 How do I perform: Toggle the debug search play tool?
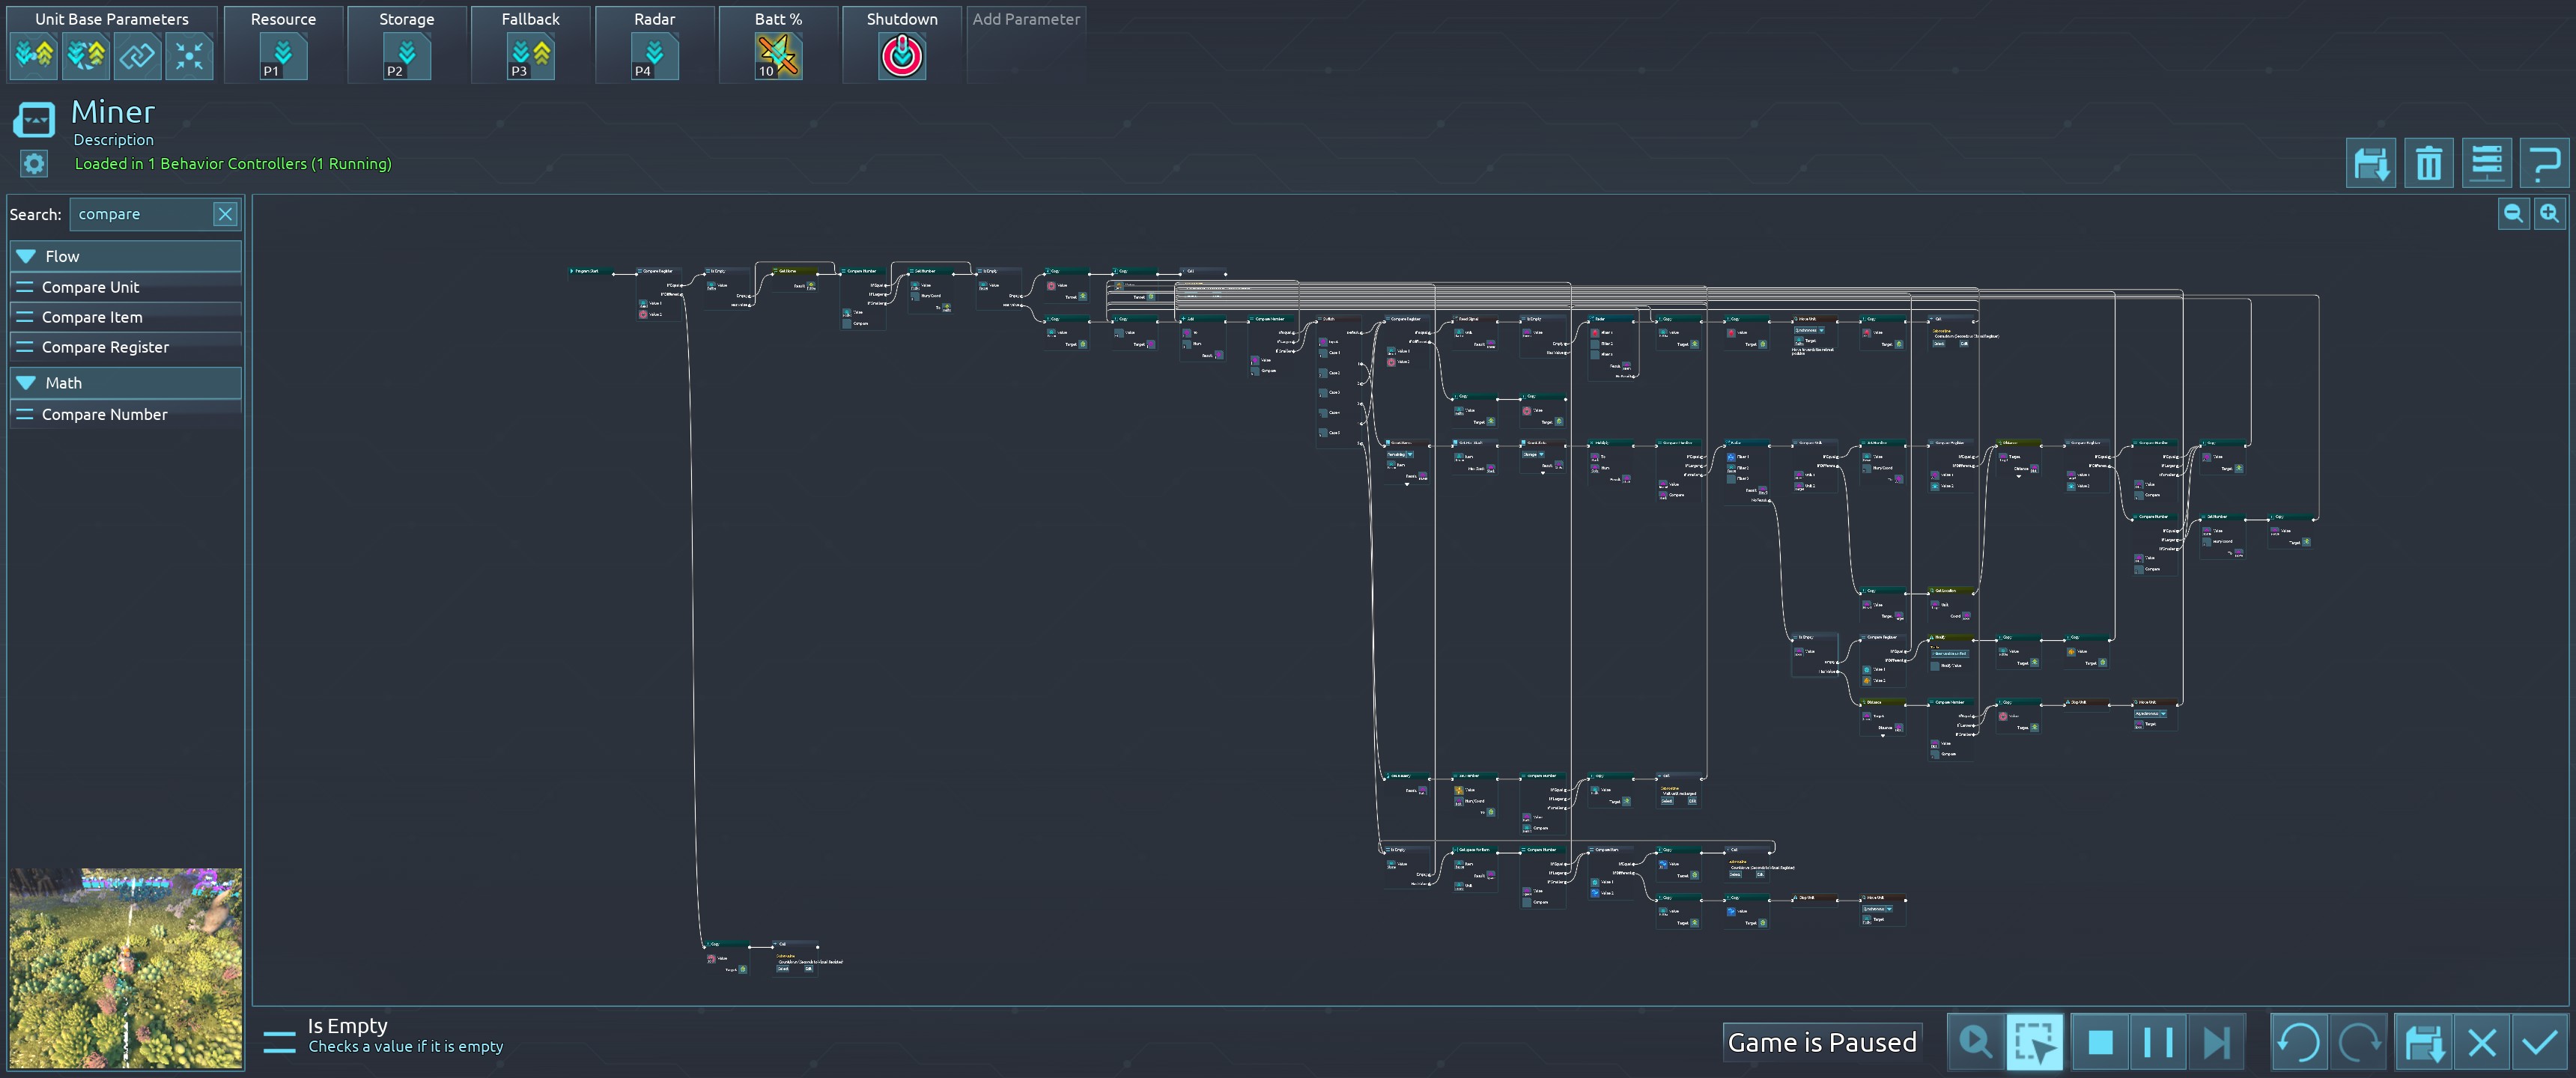[x=1975, y=1042]
